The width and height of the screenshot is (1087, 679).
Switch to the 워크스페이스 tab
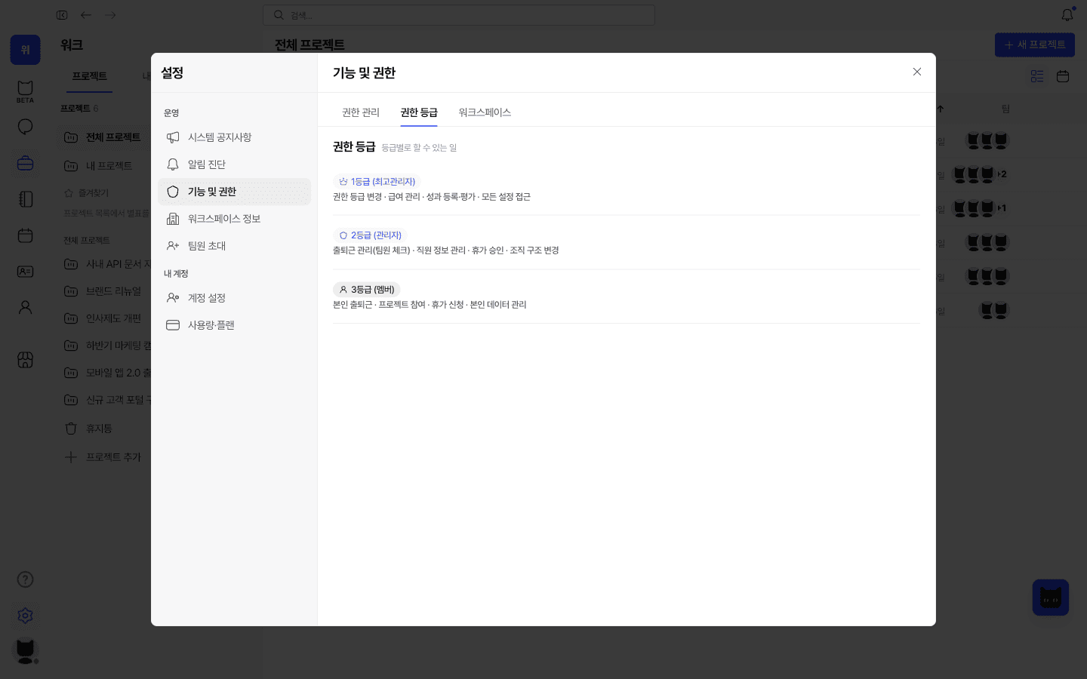coord(485,112)
